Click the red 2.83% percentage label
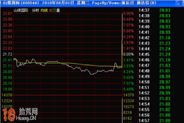Image resolution: width=184 pixels, height=123 pixels. pos(129,43)
